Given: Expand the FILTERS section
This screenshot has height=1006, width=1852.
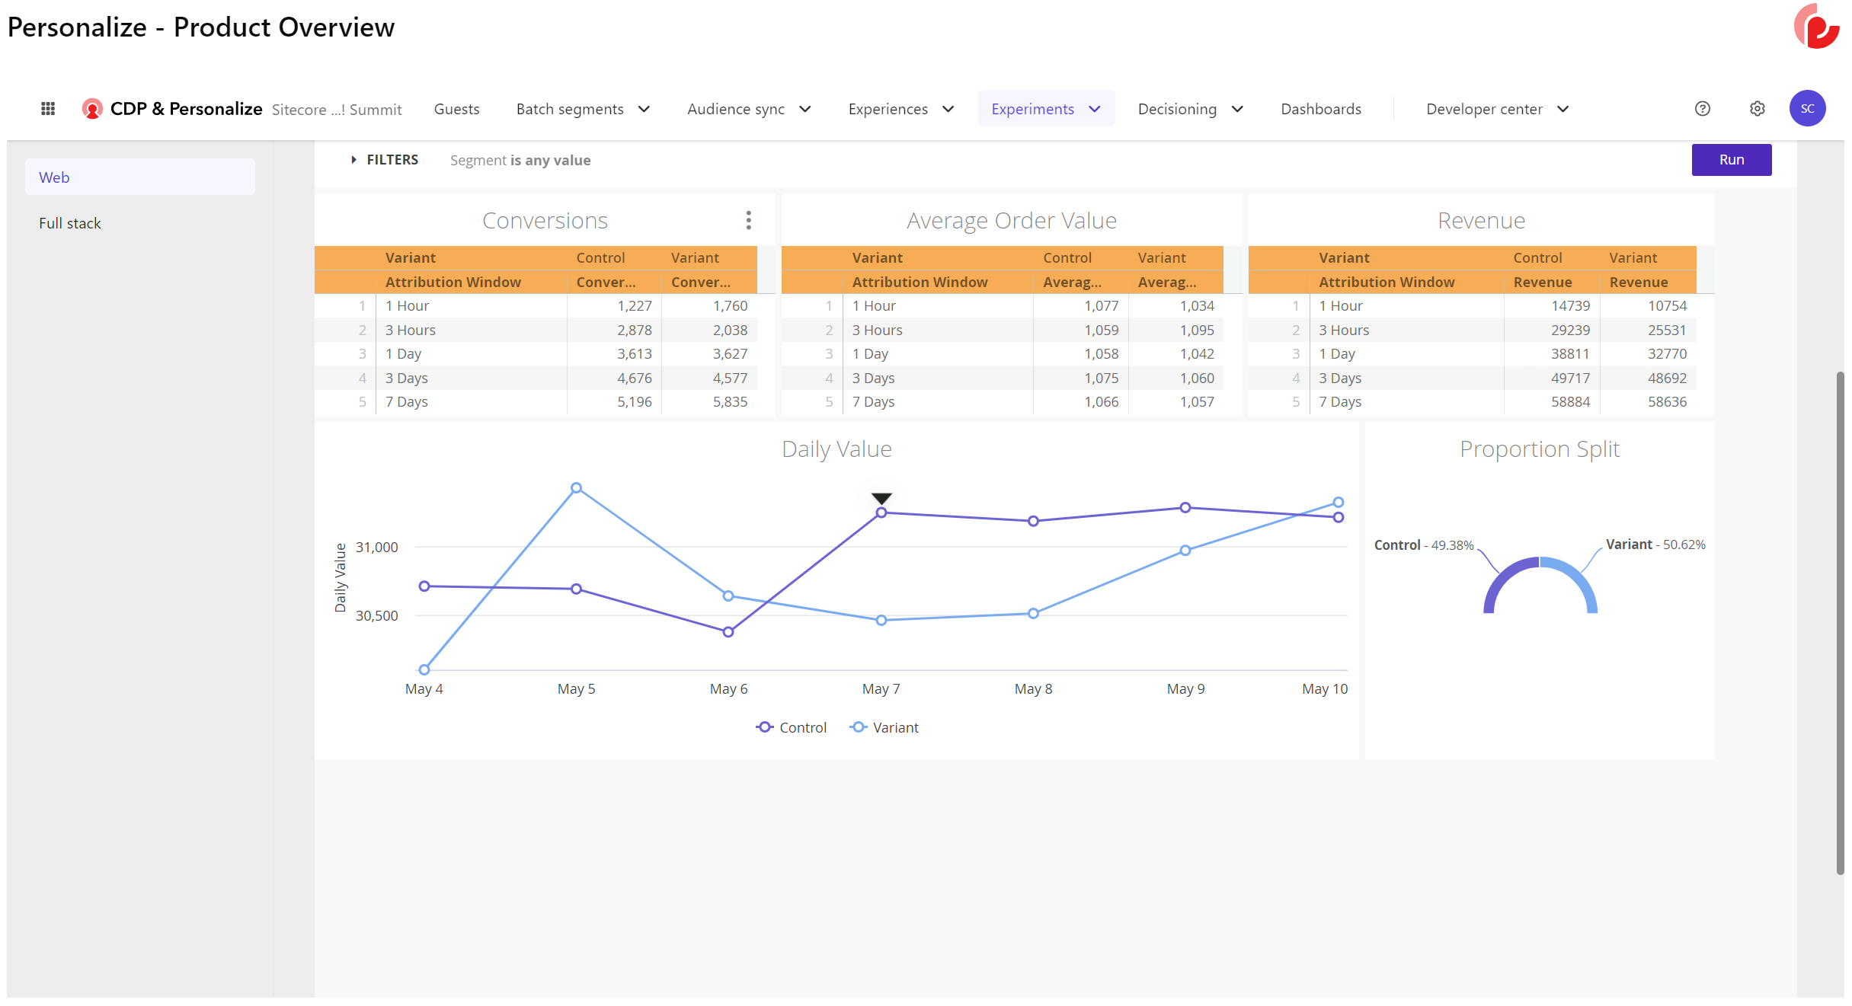Looking at the screenshot, I should pyautogui.click(x=385, y=160).
